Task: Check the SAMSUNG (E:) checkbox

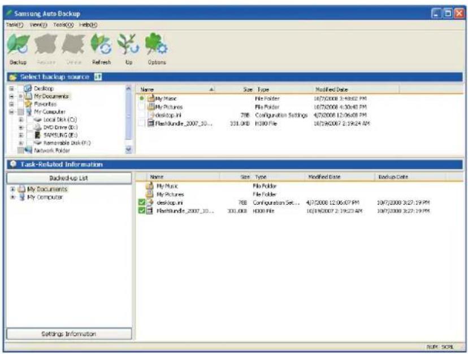Action: coord(29,135)
